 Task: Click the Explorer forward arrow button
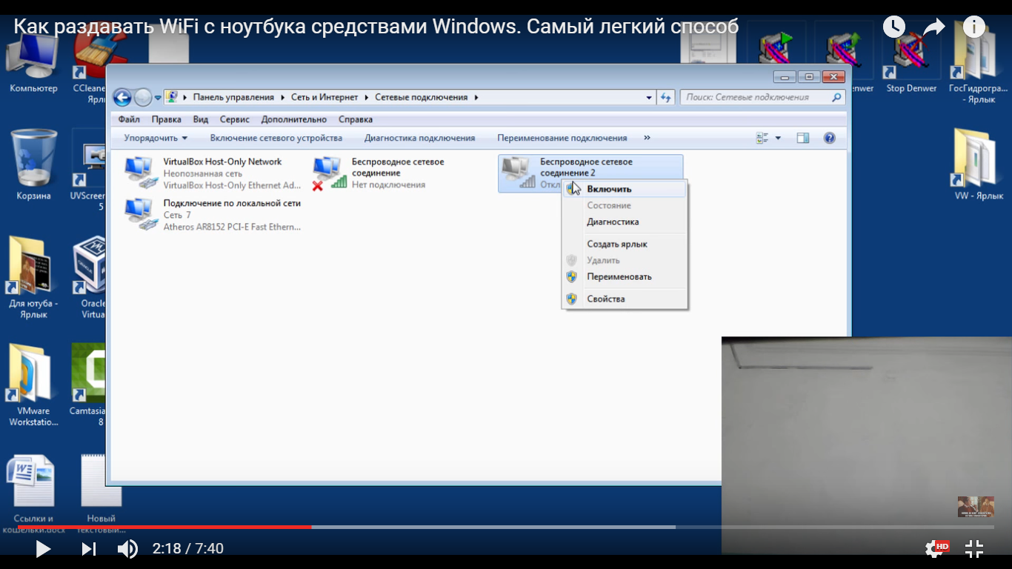pyautogui.click(x=142, y=97)
